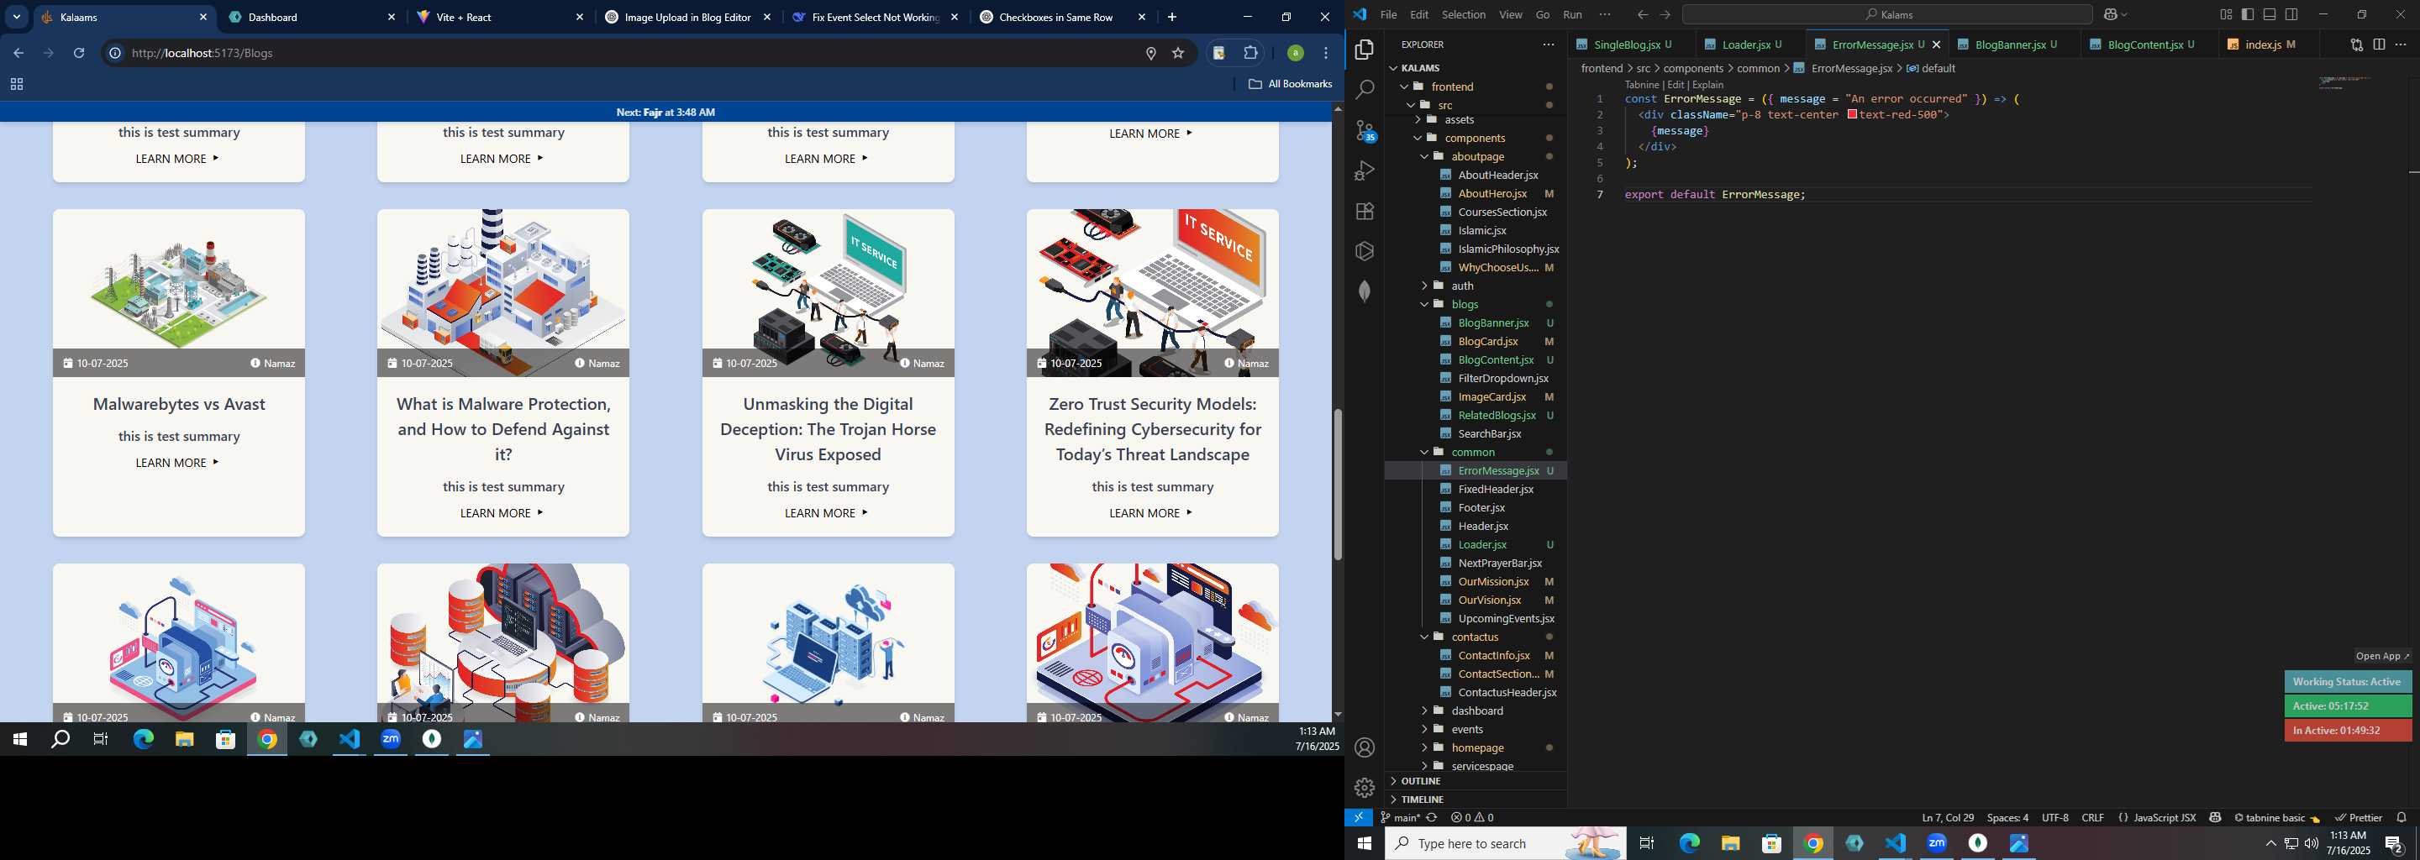Click the main git branch in status bar
The width and height of the screenshot is (2420, 860).
[1400, 818]
